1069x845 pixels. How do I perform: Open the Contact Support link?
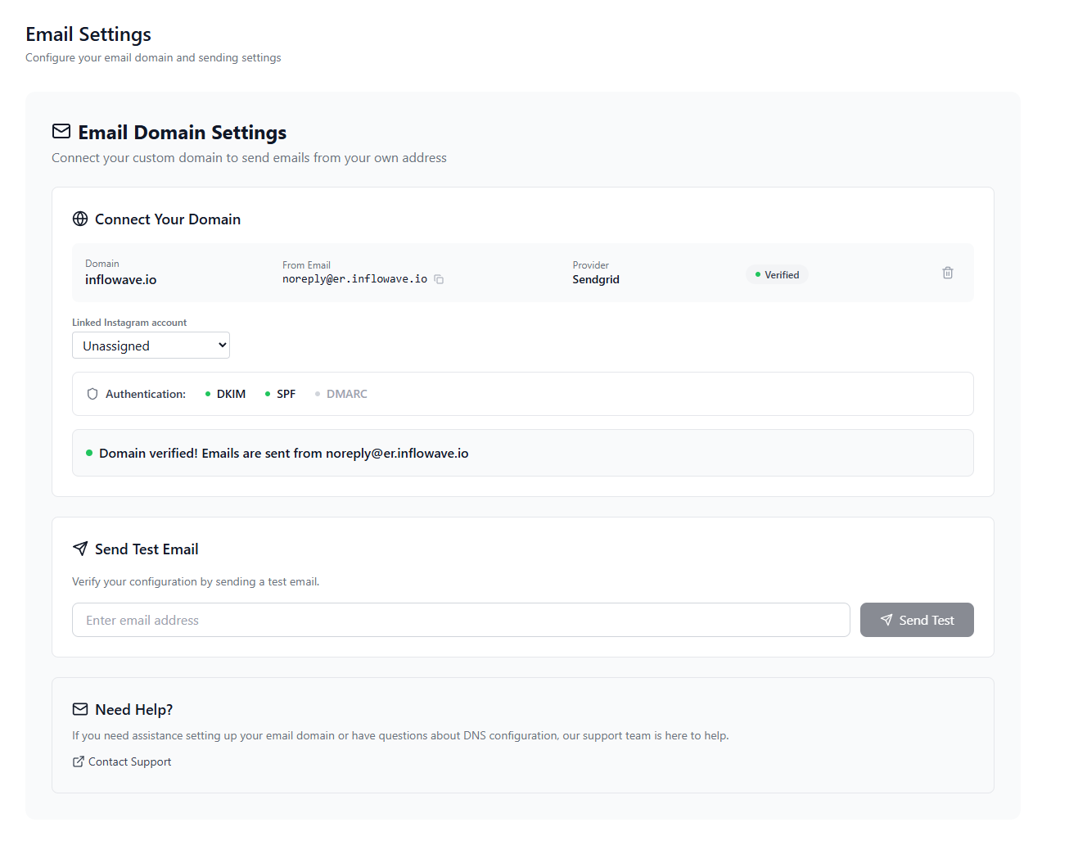coord(129,761)
